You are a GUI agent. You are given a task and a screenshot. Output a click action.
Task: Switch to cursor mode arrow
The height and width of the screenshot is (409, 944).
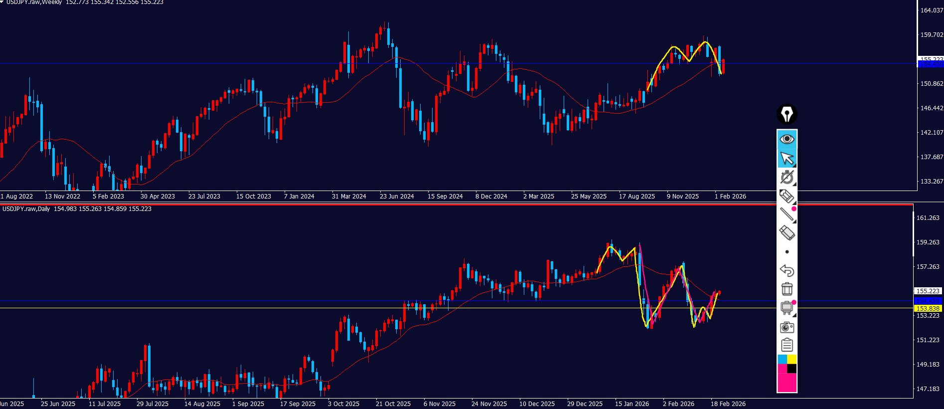[x=787, y=158]
